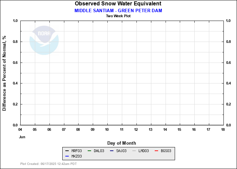Click the '12' x-axis tick label
Viewport: 237px width, 169px height.
[136, 129]
